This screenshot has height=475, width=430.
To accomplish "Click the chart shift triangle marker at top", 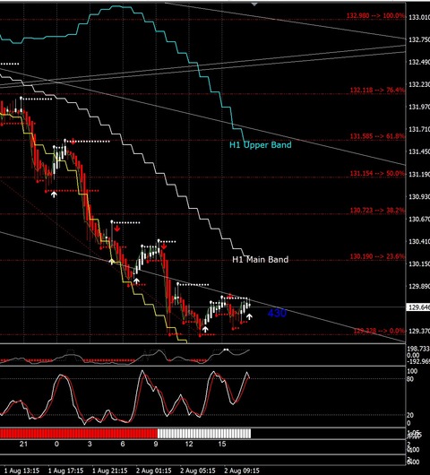I will click(254, 4).
